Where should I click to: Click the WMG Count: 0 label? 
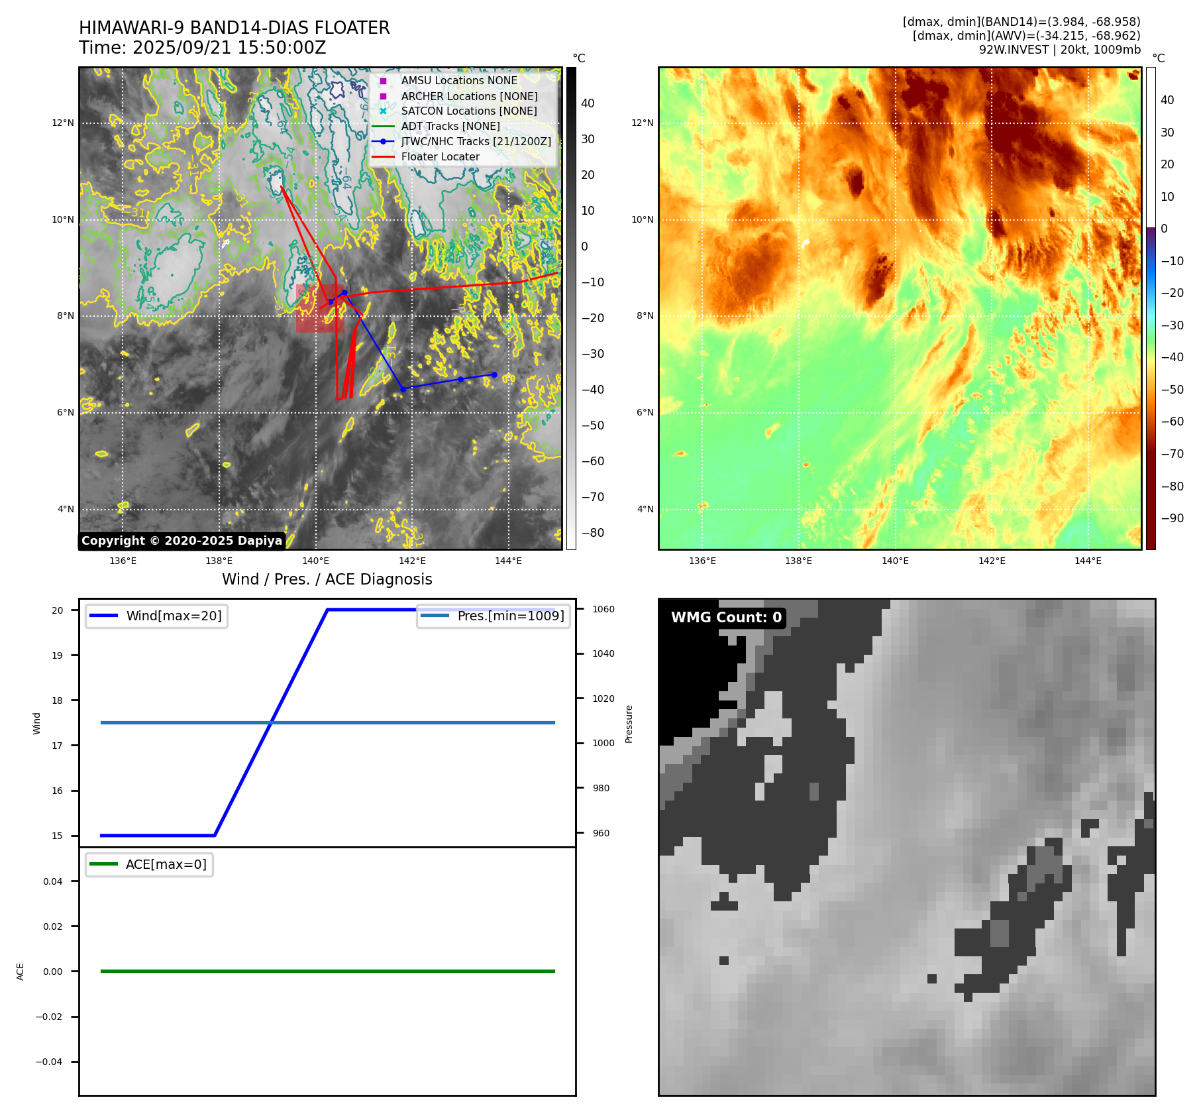click(x=727, y=618)
